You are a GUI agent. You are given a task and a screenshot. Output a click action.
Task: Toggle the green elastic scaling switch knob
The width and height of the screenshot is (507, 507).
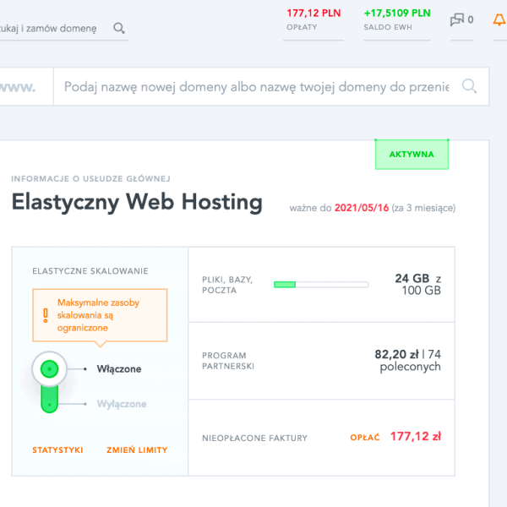(x=50, y=369)
